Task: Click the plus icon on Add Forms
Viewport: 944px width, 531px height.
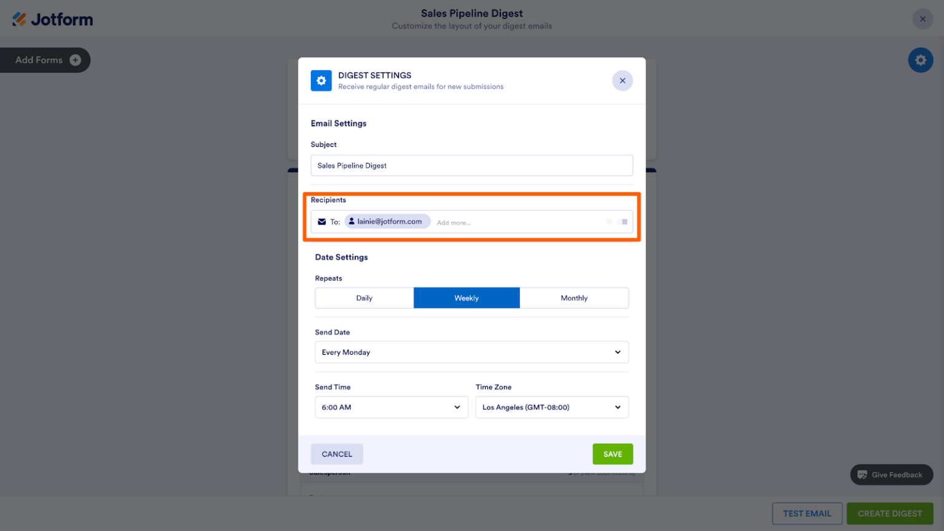Action: [74, 60]
